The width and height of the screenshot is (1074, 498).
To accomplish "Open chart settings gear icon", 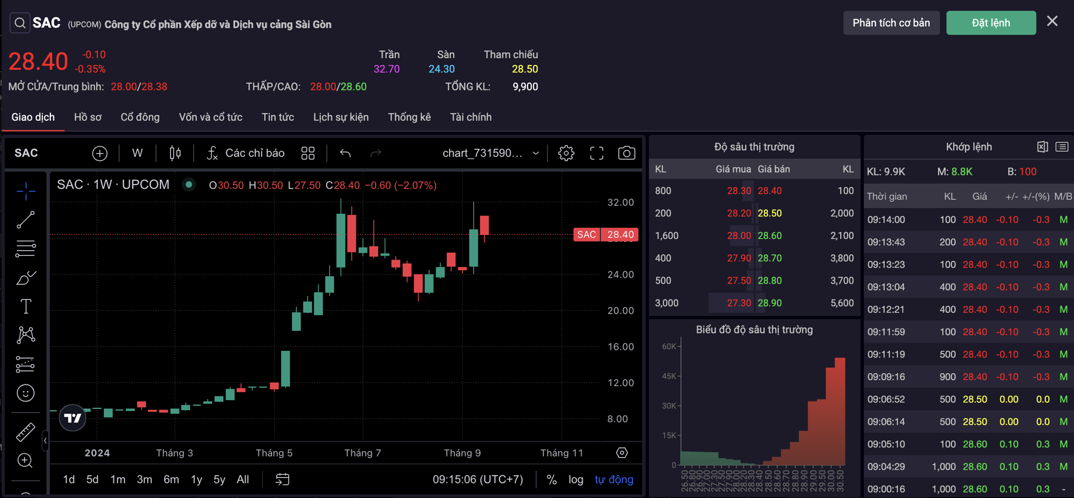I will pos(566,153).
